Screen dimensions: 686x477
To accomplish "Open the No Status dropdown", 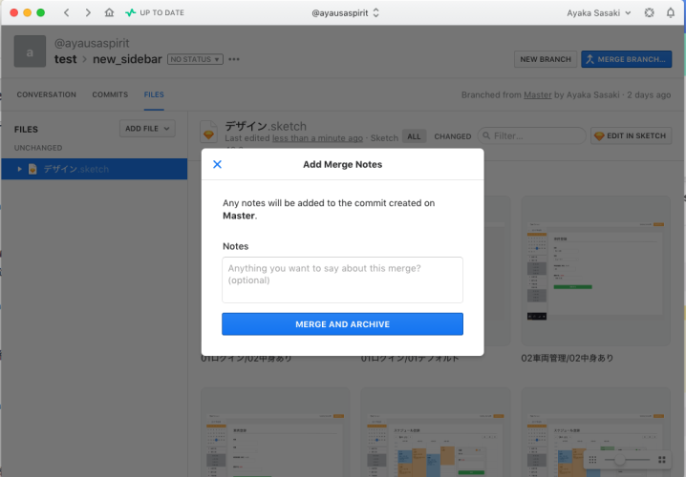I will (195, 59).
